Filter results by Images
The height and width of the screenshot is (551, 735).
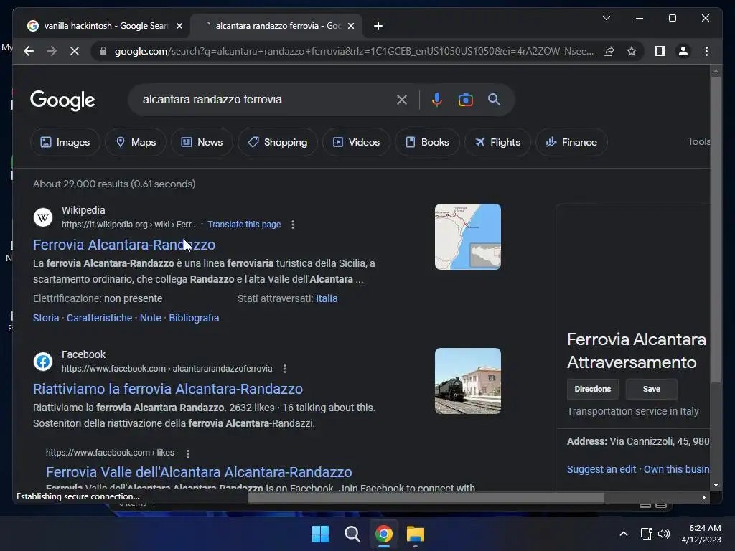[x=65, y=142]
